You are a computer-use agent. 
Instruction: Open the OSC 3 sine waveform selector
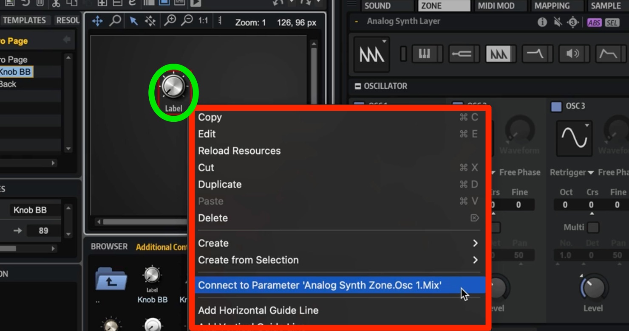574,138
